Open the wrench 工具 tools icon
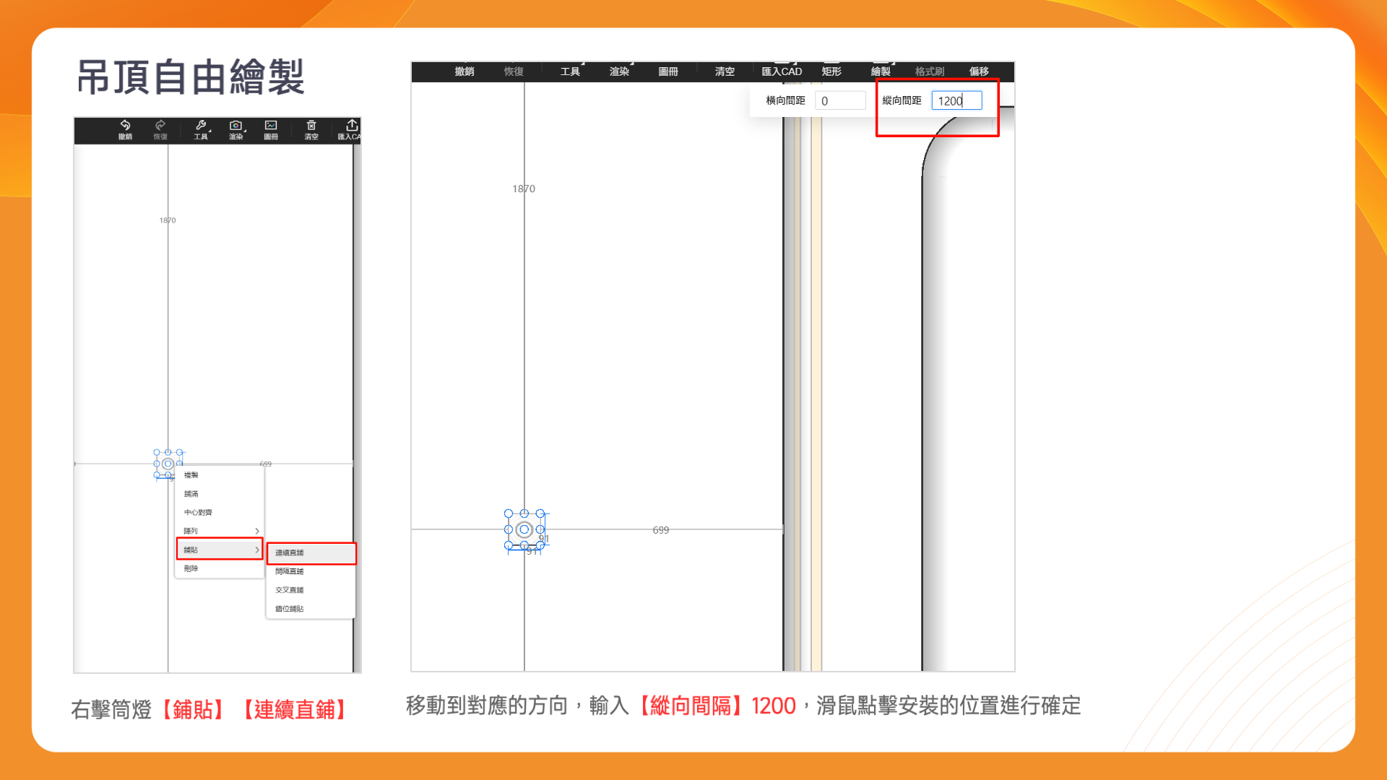Screen dimensions: 1387x780 pos(201,126)
